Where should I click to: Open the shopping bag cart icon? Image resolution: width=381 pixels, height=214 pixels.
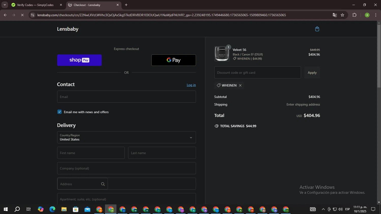point(317,29)
